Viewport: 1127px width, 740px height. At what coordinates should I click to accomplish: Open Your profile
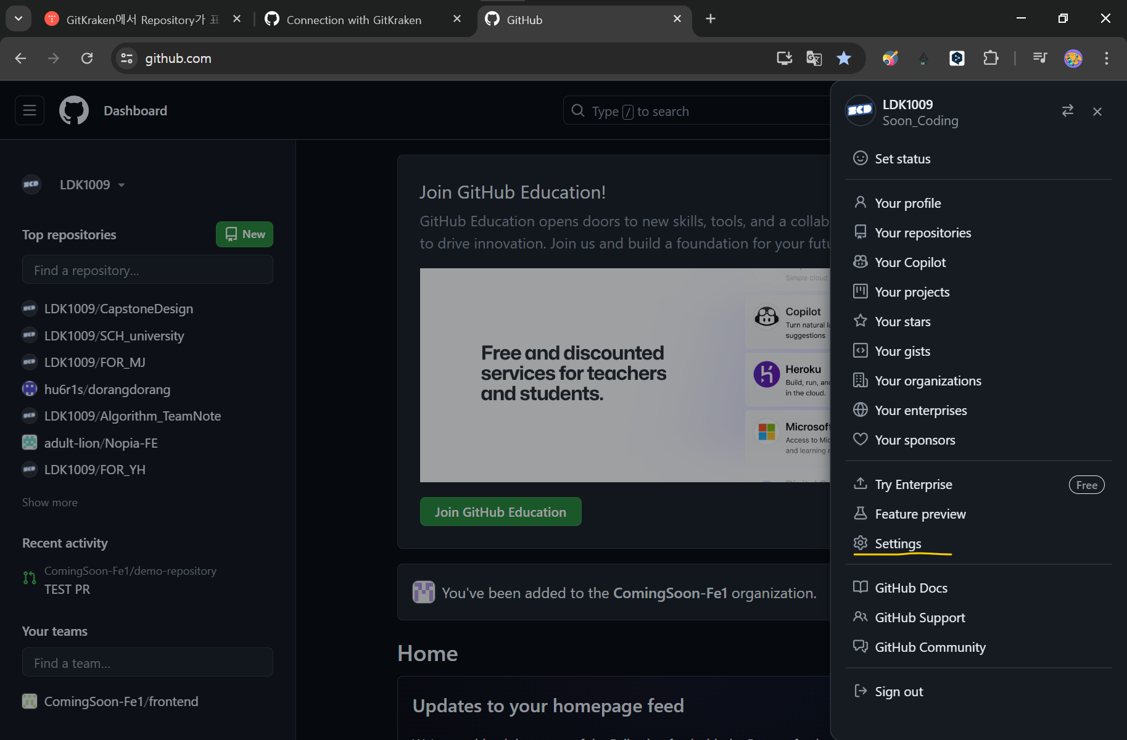tap(978, 203)
